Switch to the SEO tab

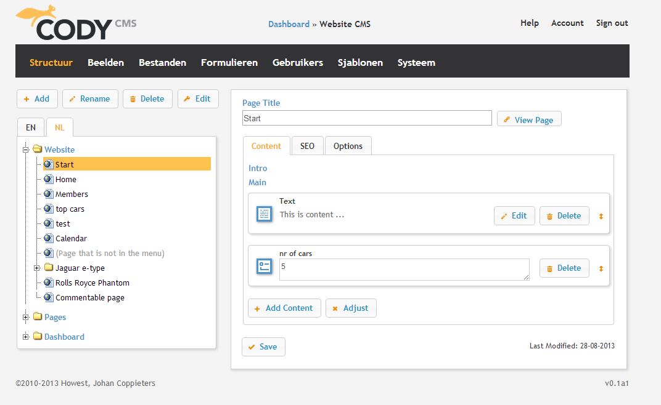click(x=307, y=146)
